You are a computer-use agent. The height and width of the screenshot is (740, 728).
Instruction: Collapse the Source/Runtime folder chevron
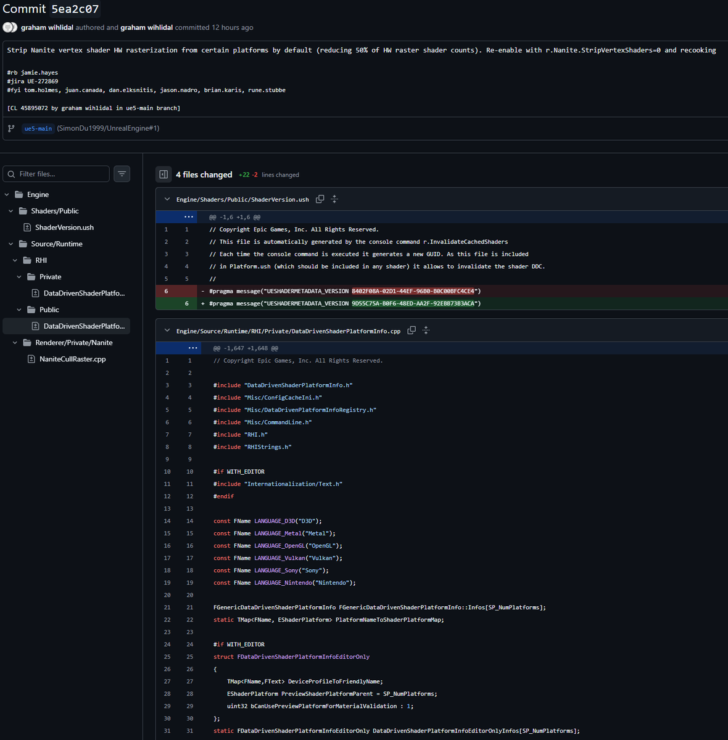(11, 244)
